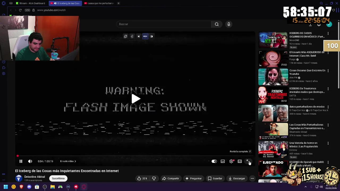
Task: Open the Opera GX menu logo
Action: [x=3, y=3]
